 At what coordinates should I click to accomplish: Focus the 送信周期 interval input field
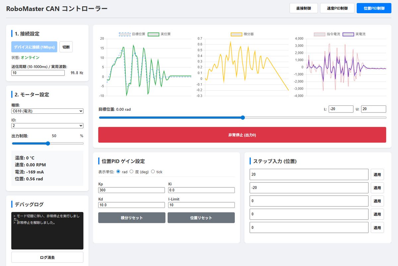pos(38,73)
